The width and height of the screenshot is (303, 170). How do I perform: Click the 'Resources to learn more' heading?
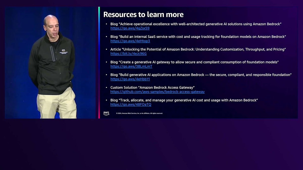pos(143,14)
